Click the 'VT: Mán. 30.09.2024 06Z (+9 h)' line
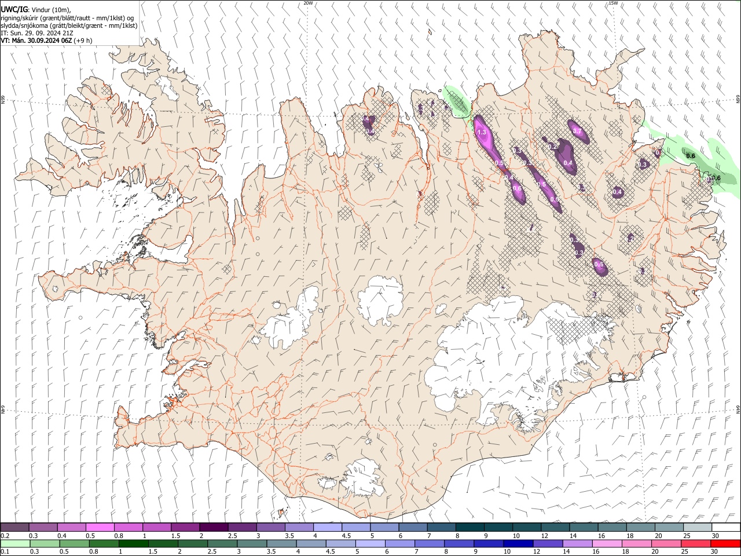 [46, 41]
